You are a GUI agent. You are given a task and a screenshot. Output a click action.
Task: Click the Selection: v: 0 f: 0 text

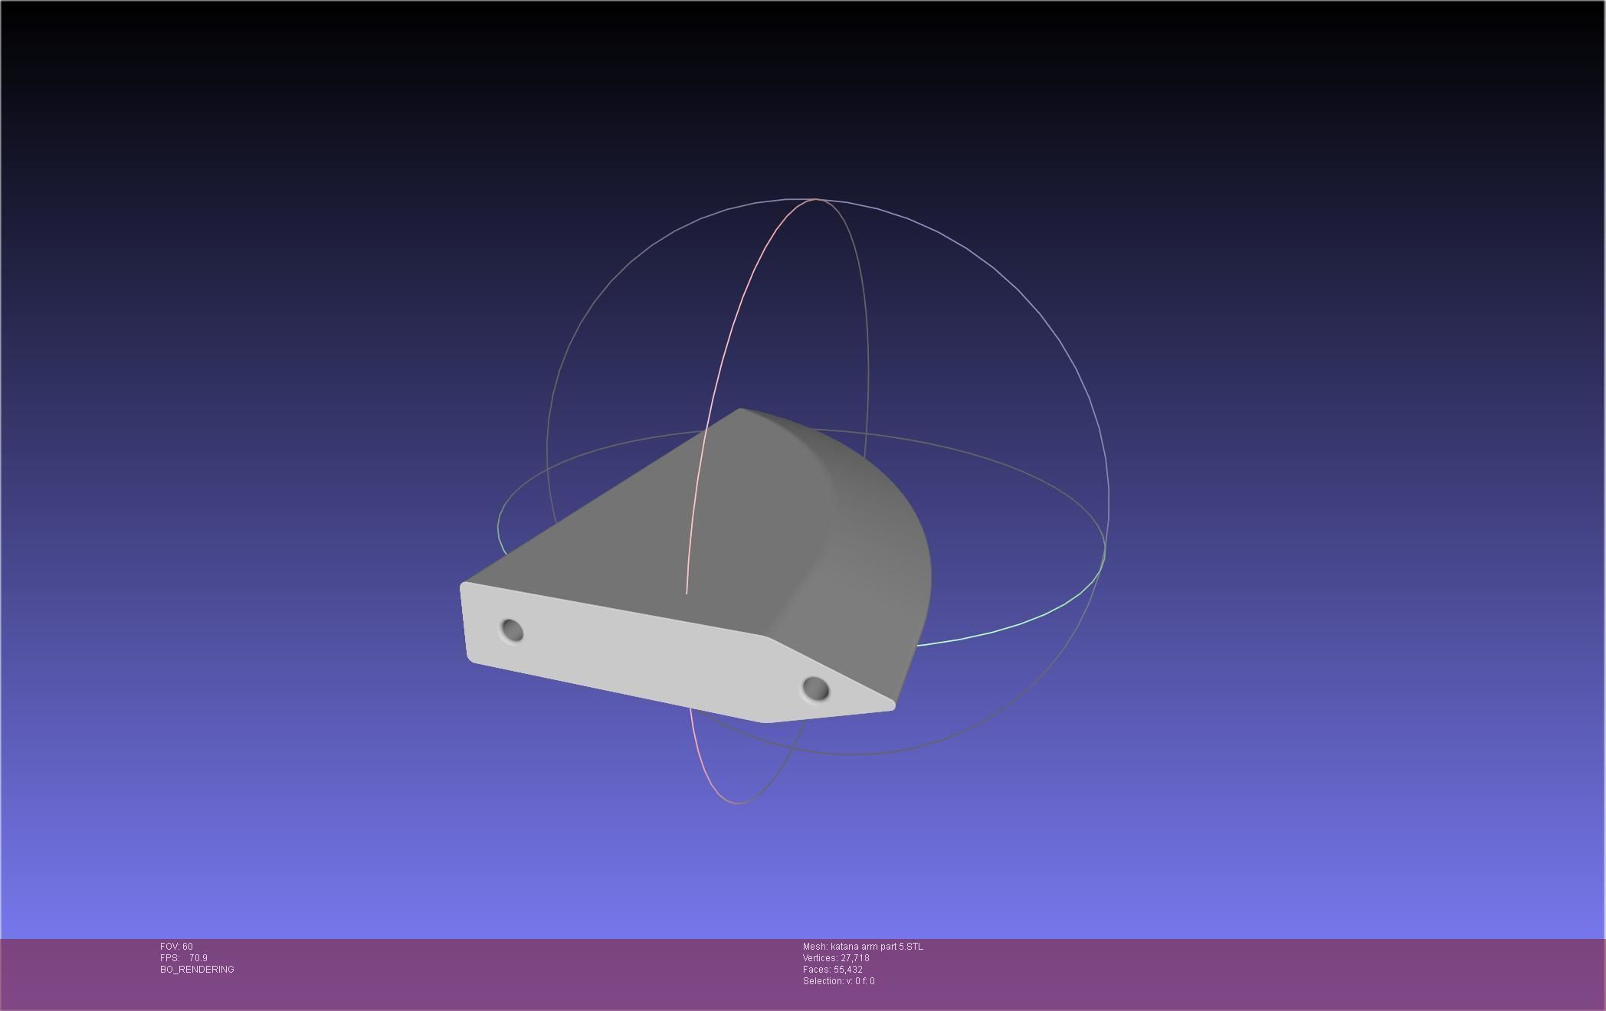point(838,981)
